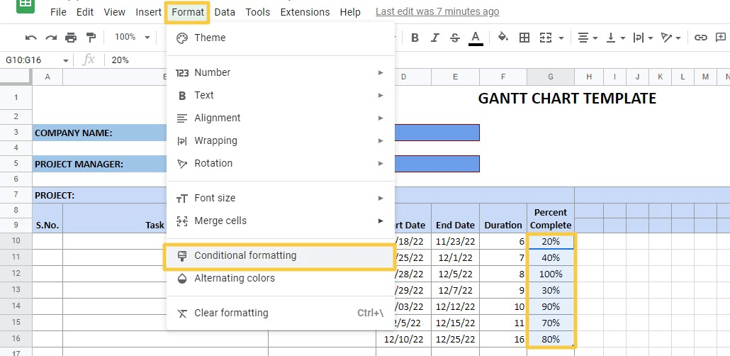Click the COMPANY NAME: cell

(x=100, y=133)
